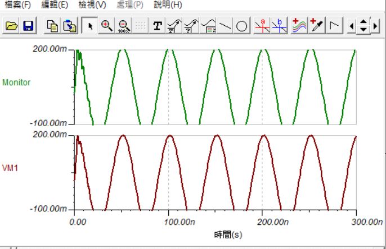This screenshot has width=386, height=249.
Task: Select the Text annotation tool
Action: pyautogui.click(x=158, y=25)
